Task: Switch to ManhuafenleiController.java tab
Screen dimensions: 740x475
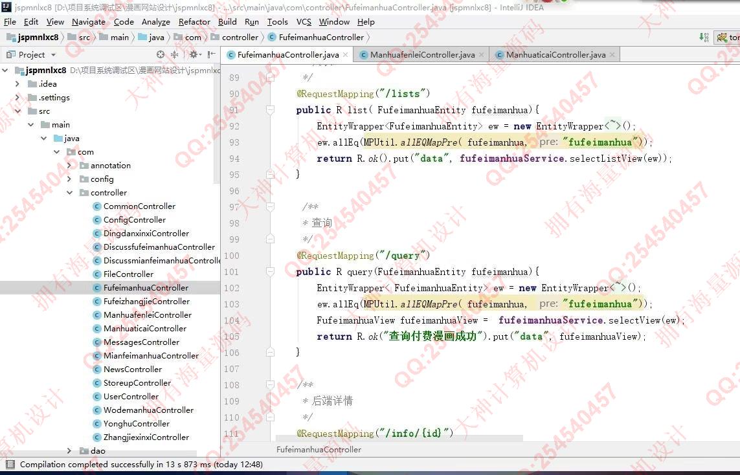Action: [x=422, y=55]
